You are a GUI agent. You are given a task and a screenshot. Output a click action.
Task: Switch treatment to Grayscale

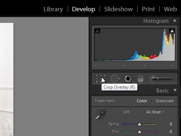click(x=165, y=101)
